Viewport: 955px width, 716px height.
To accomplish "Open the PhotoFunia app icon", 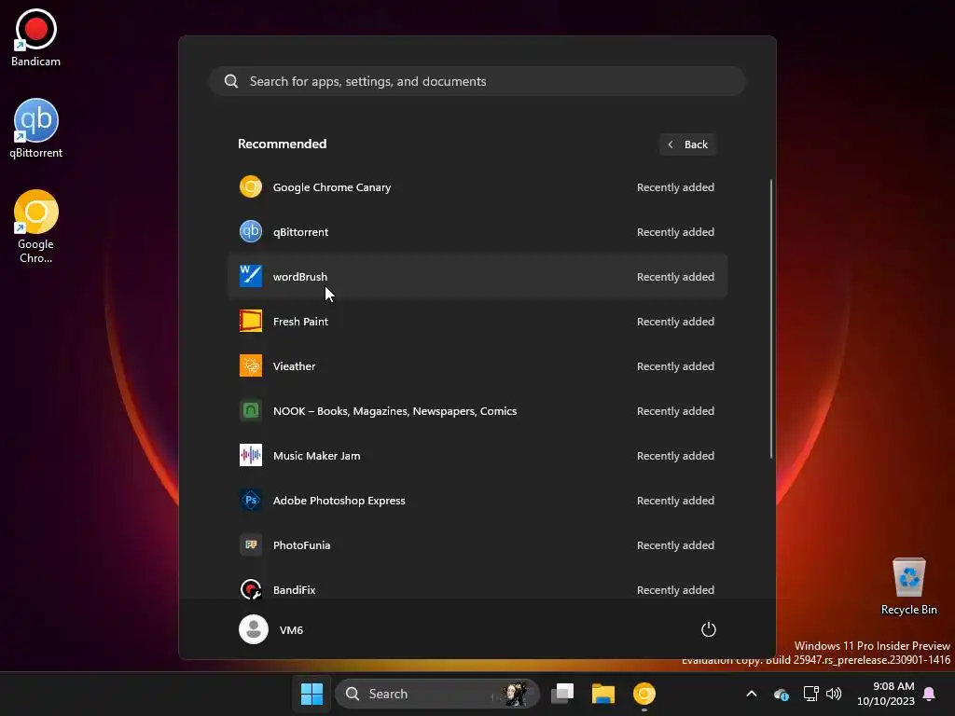I will pos(250,544).
